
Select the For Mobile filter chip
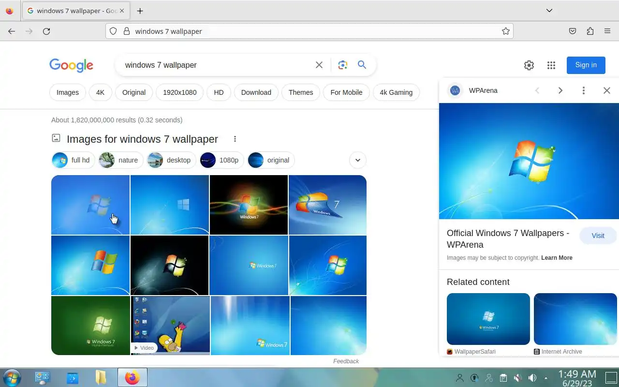(x=346, y=92)
